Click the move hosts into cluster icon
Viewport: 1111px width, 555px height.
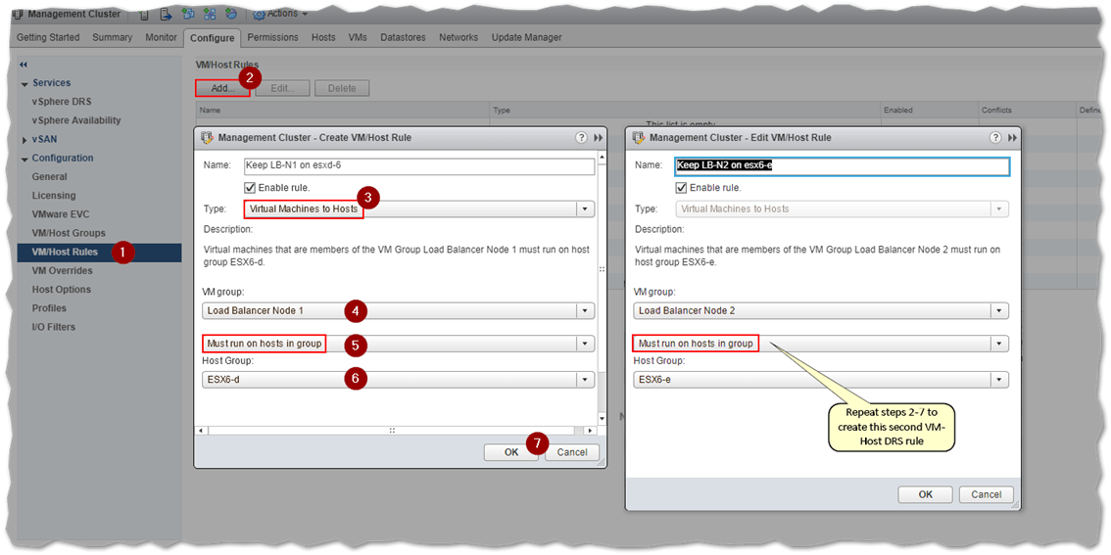tap(166, 14)
